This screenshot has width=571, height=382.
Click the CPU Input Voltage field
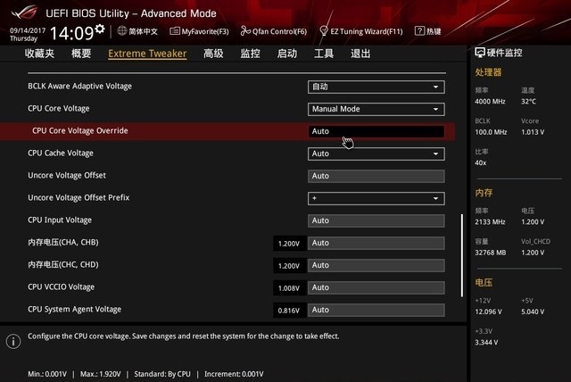point(376,220)
